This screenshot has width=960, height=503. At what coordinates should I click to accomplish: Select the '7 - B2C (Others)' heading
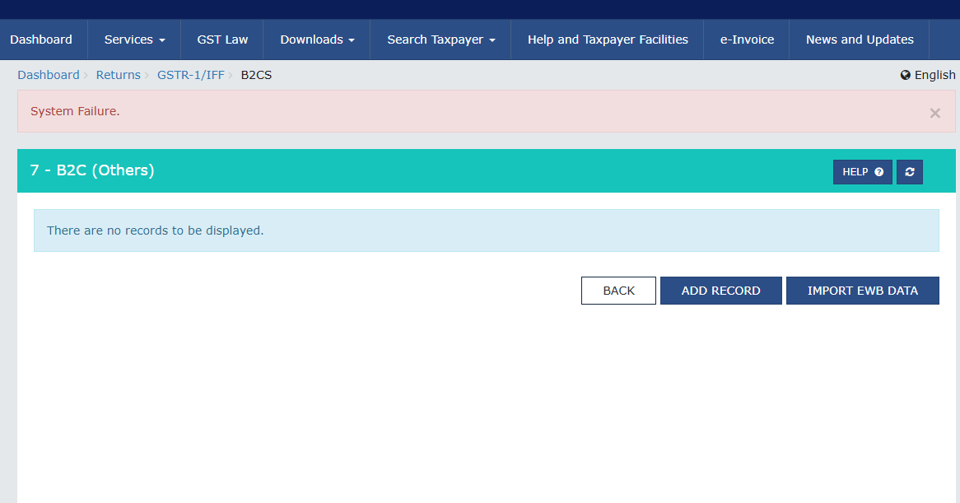(x=92, y=170)
